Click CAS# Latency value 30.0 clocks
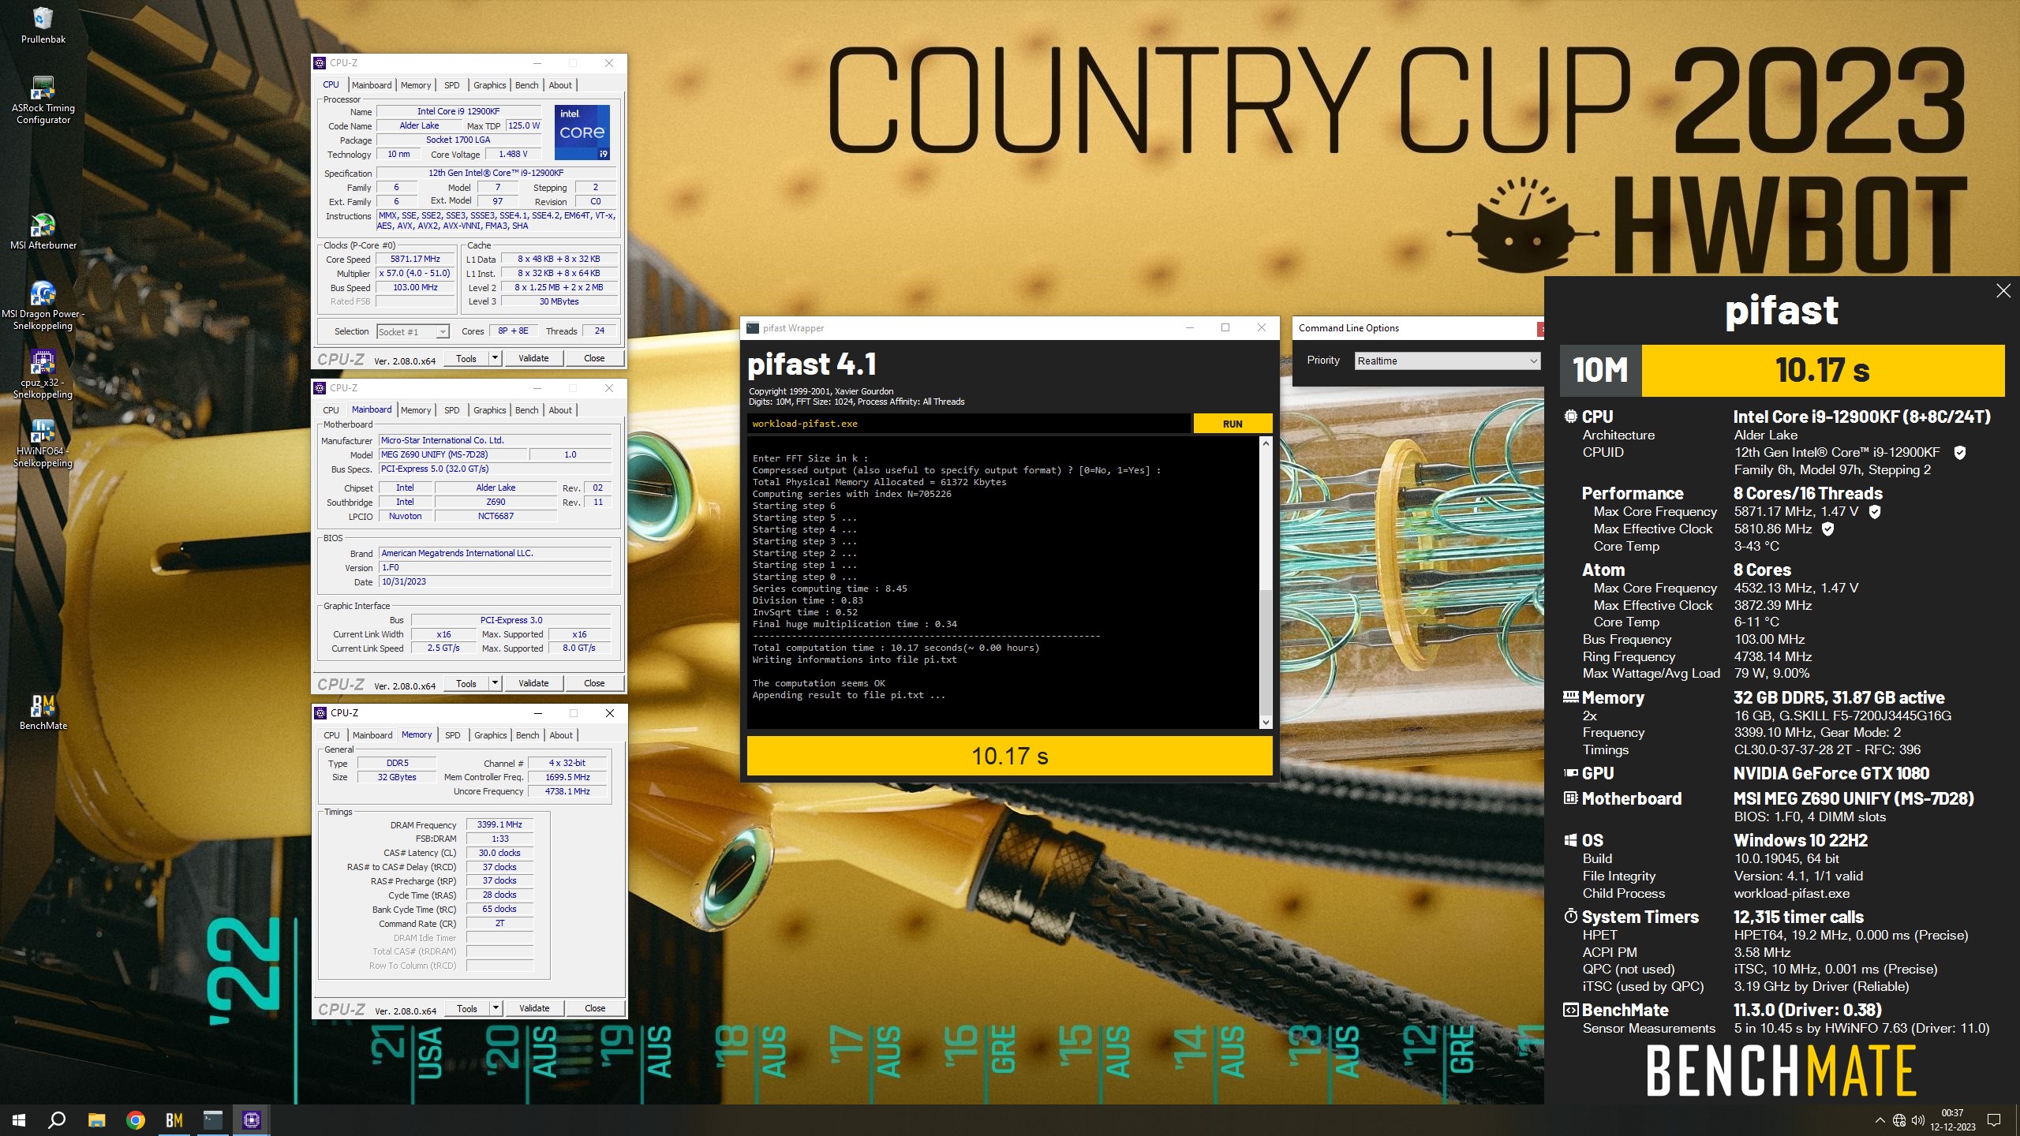Image resolution: width=2020 pixels, height=1136 pixels. tap(499, 853)
